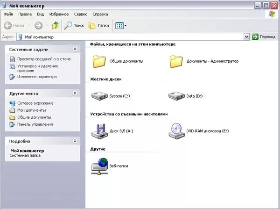Go up one folder level icon
Screen dimensions: 280x209
click(x=56, y=25)
